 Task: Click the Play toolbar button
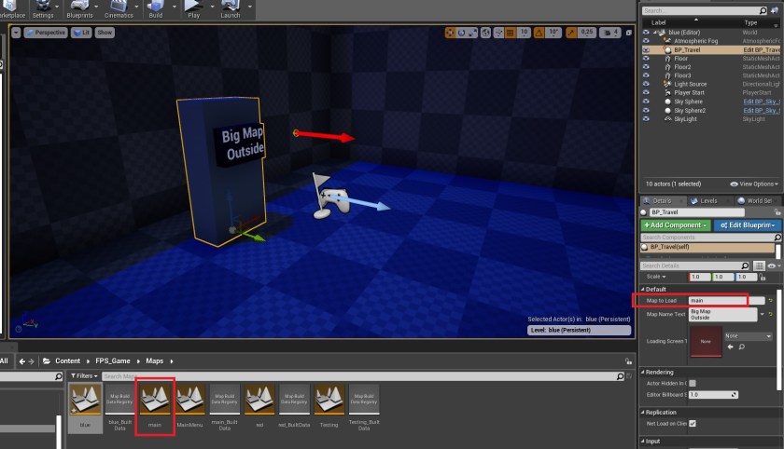(x=191, y=7)
